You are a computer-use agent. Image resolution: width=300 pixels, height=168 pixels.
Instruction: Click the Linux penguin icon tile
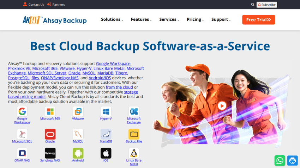(134, 153)
